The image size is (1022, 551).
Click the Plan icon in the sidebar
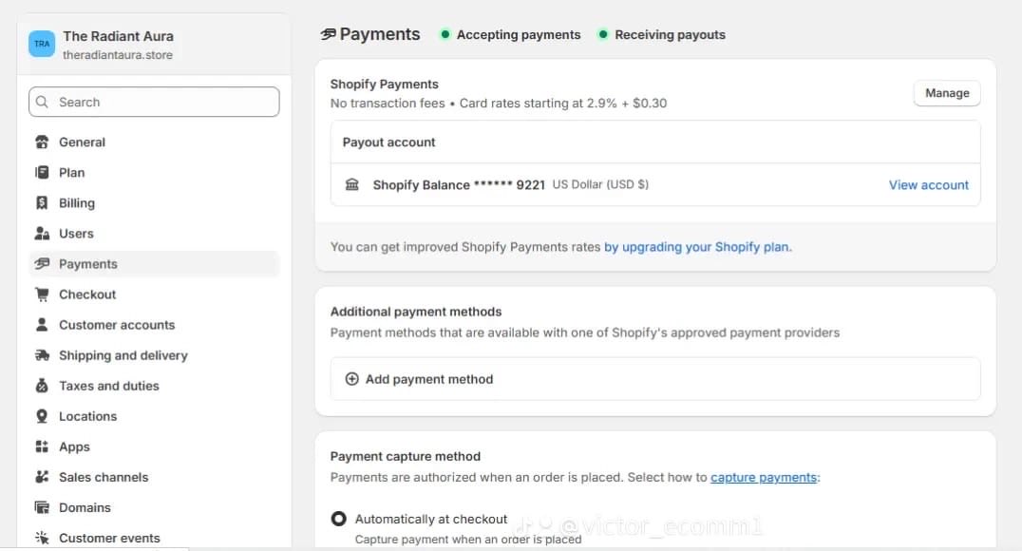(42, 172)
